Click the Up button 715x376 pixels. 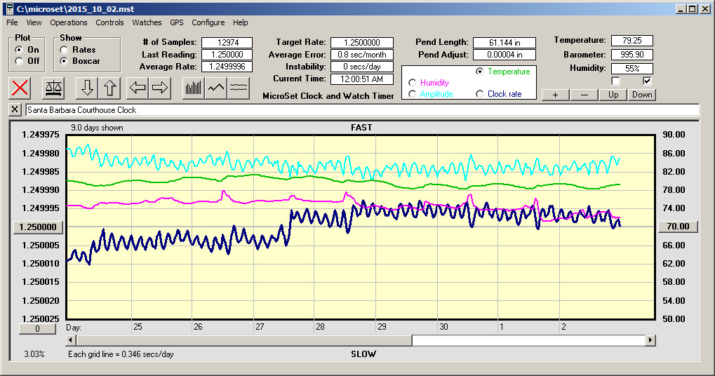[x=613, y=95]
